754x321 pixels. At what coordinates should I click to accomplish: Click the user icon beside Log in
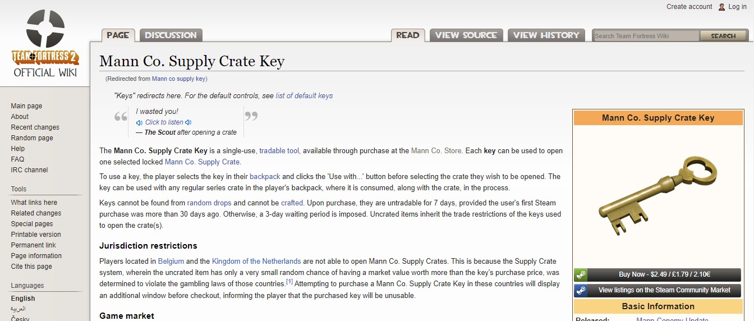point(721,7)
